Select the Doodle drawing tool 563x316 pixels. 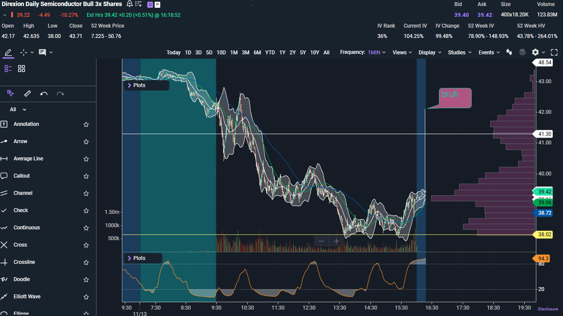(22, 279)
